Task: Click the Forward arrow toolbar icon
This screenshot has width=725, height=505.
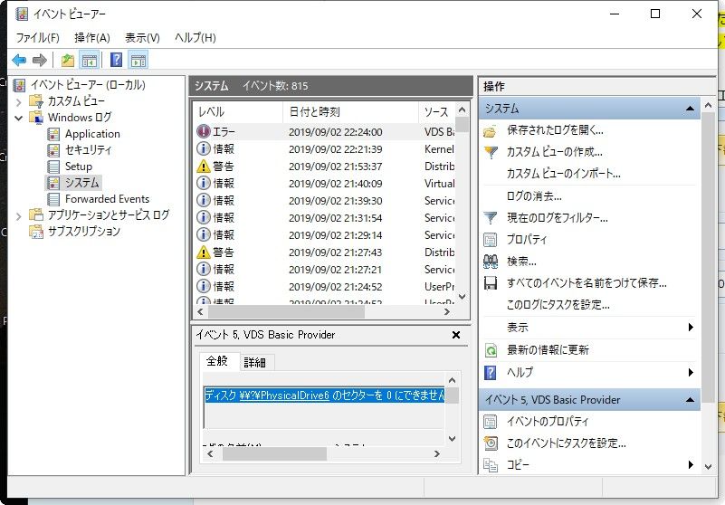Action: [x=40, y=60]
